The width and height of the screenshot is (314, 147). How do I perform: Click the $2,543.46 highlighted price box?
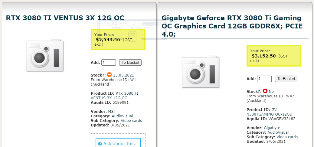[x=118, y=39]
